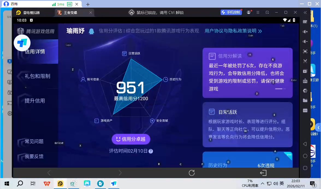Toggle fullscreen with the sidebar fullscreen icon
321x189 pixels.
(x=305, y=51)
